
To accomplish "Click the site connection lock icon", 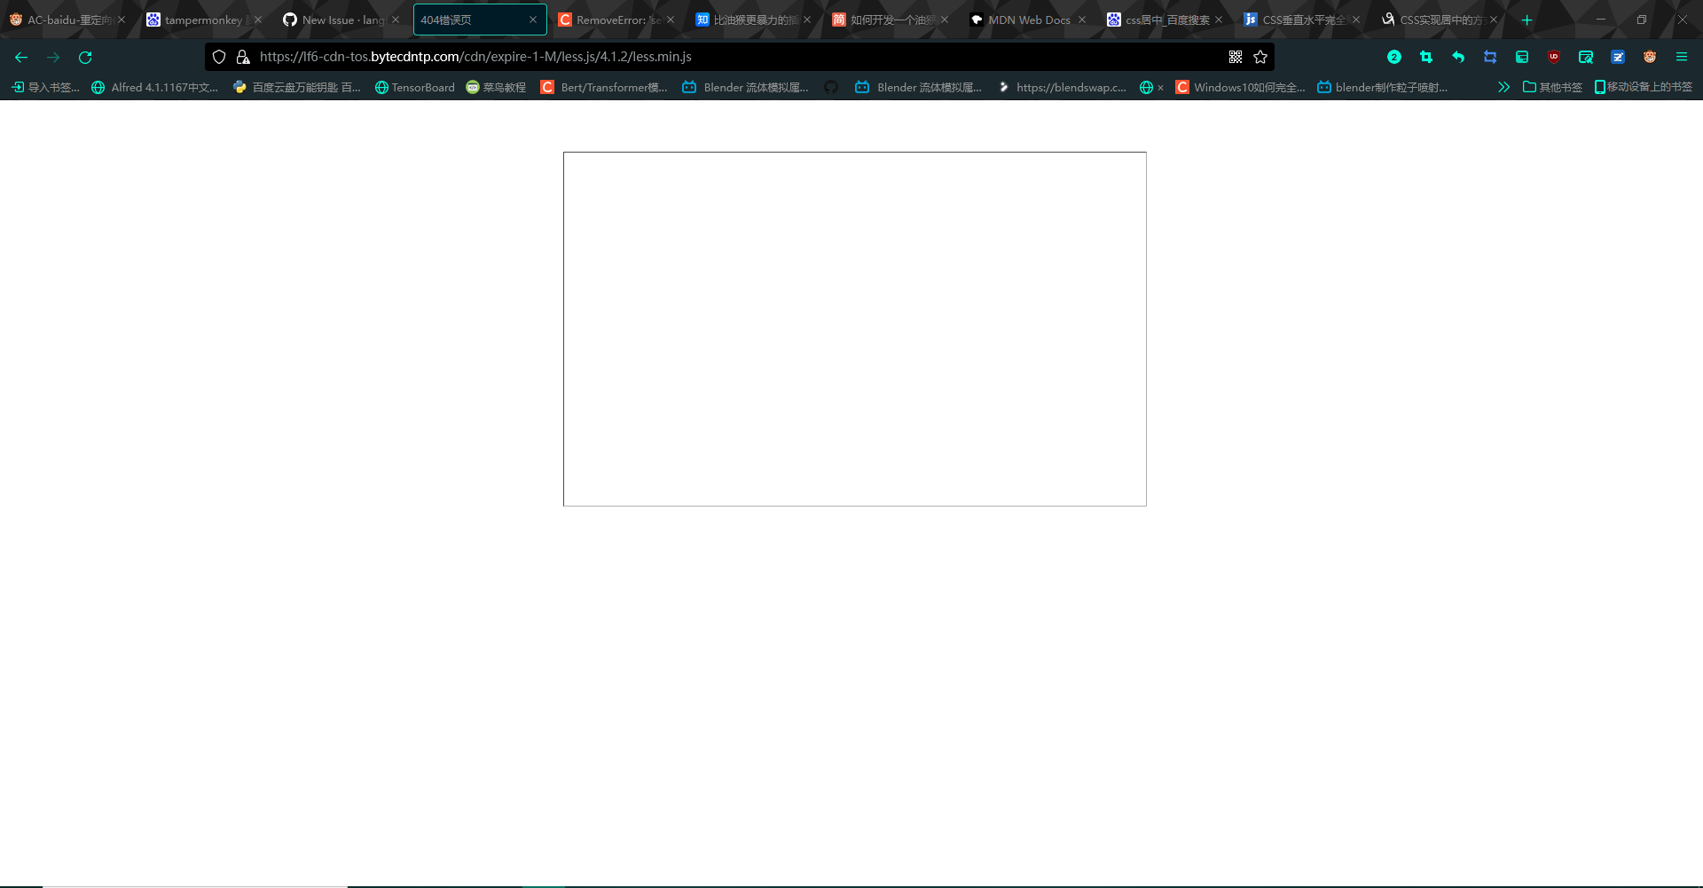I will [x=242, y=57].
